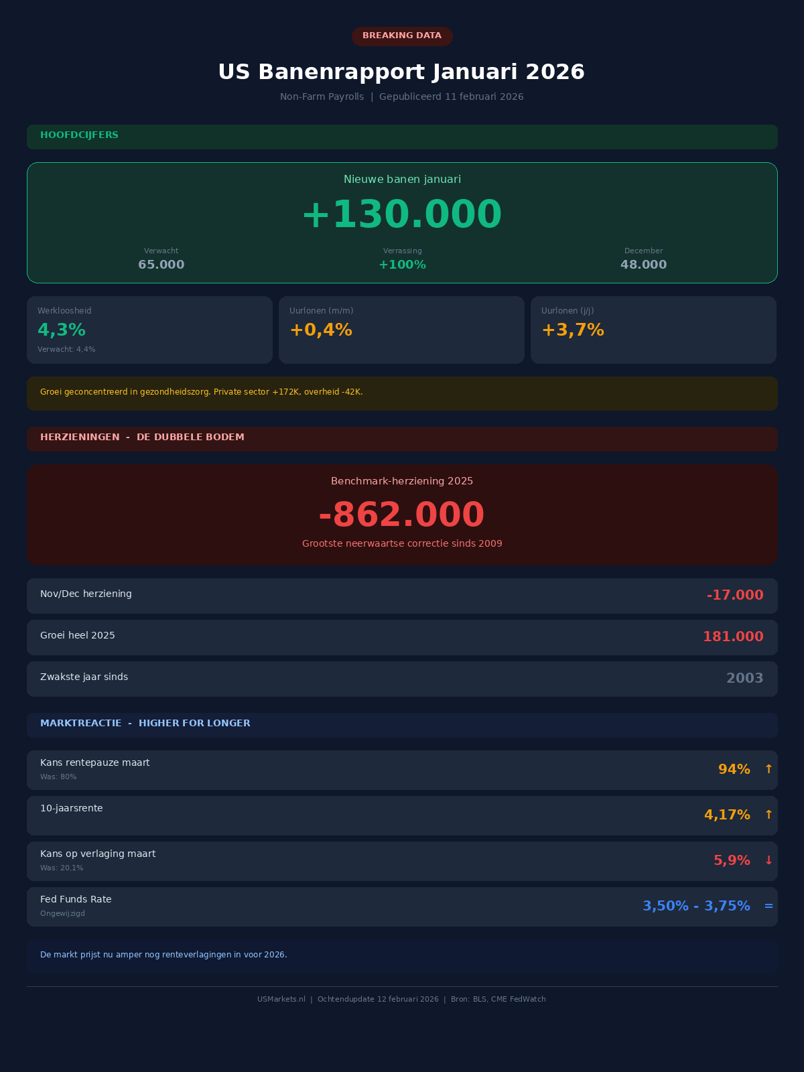Image resolution: width=804 pixels, height=1072 pixels.
Task: Open the Groei heel 2025 row
Action: coord(402,637)
